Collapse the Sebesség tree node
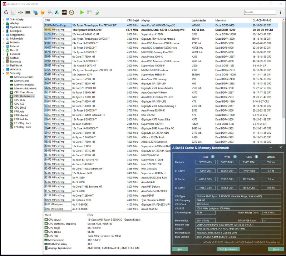This screenshot has height=256, width=286. (x=3, y=73)
